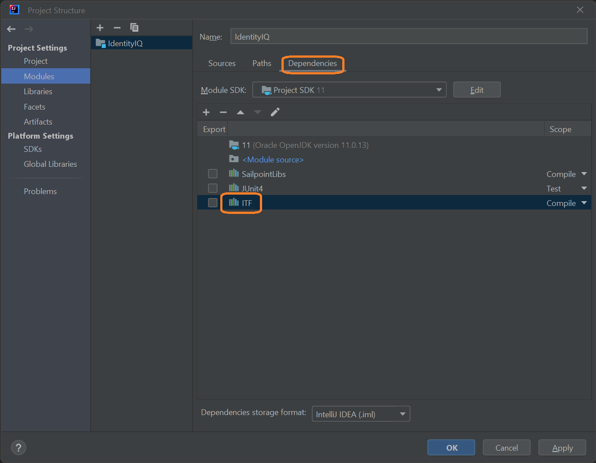Click the JDK 11 folder icon
The height and width of the screenshot is (463, 596).
(x=234, y=145)
